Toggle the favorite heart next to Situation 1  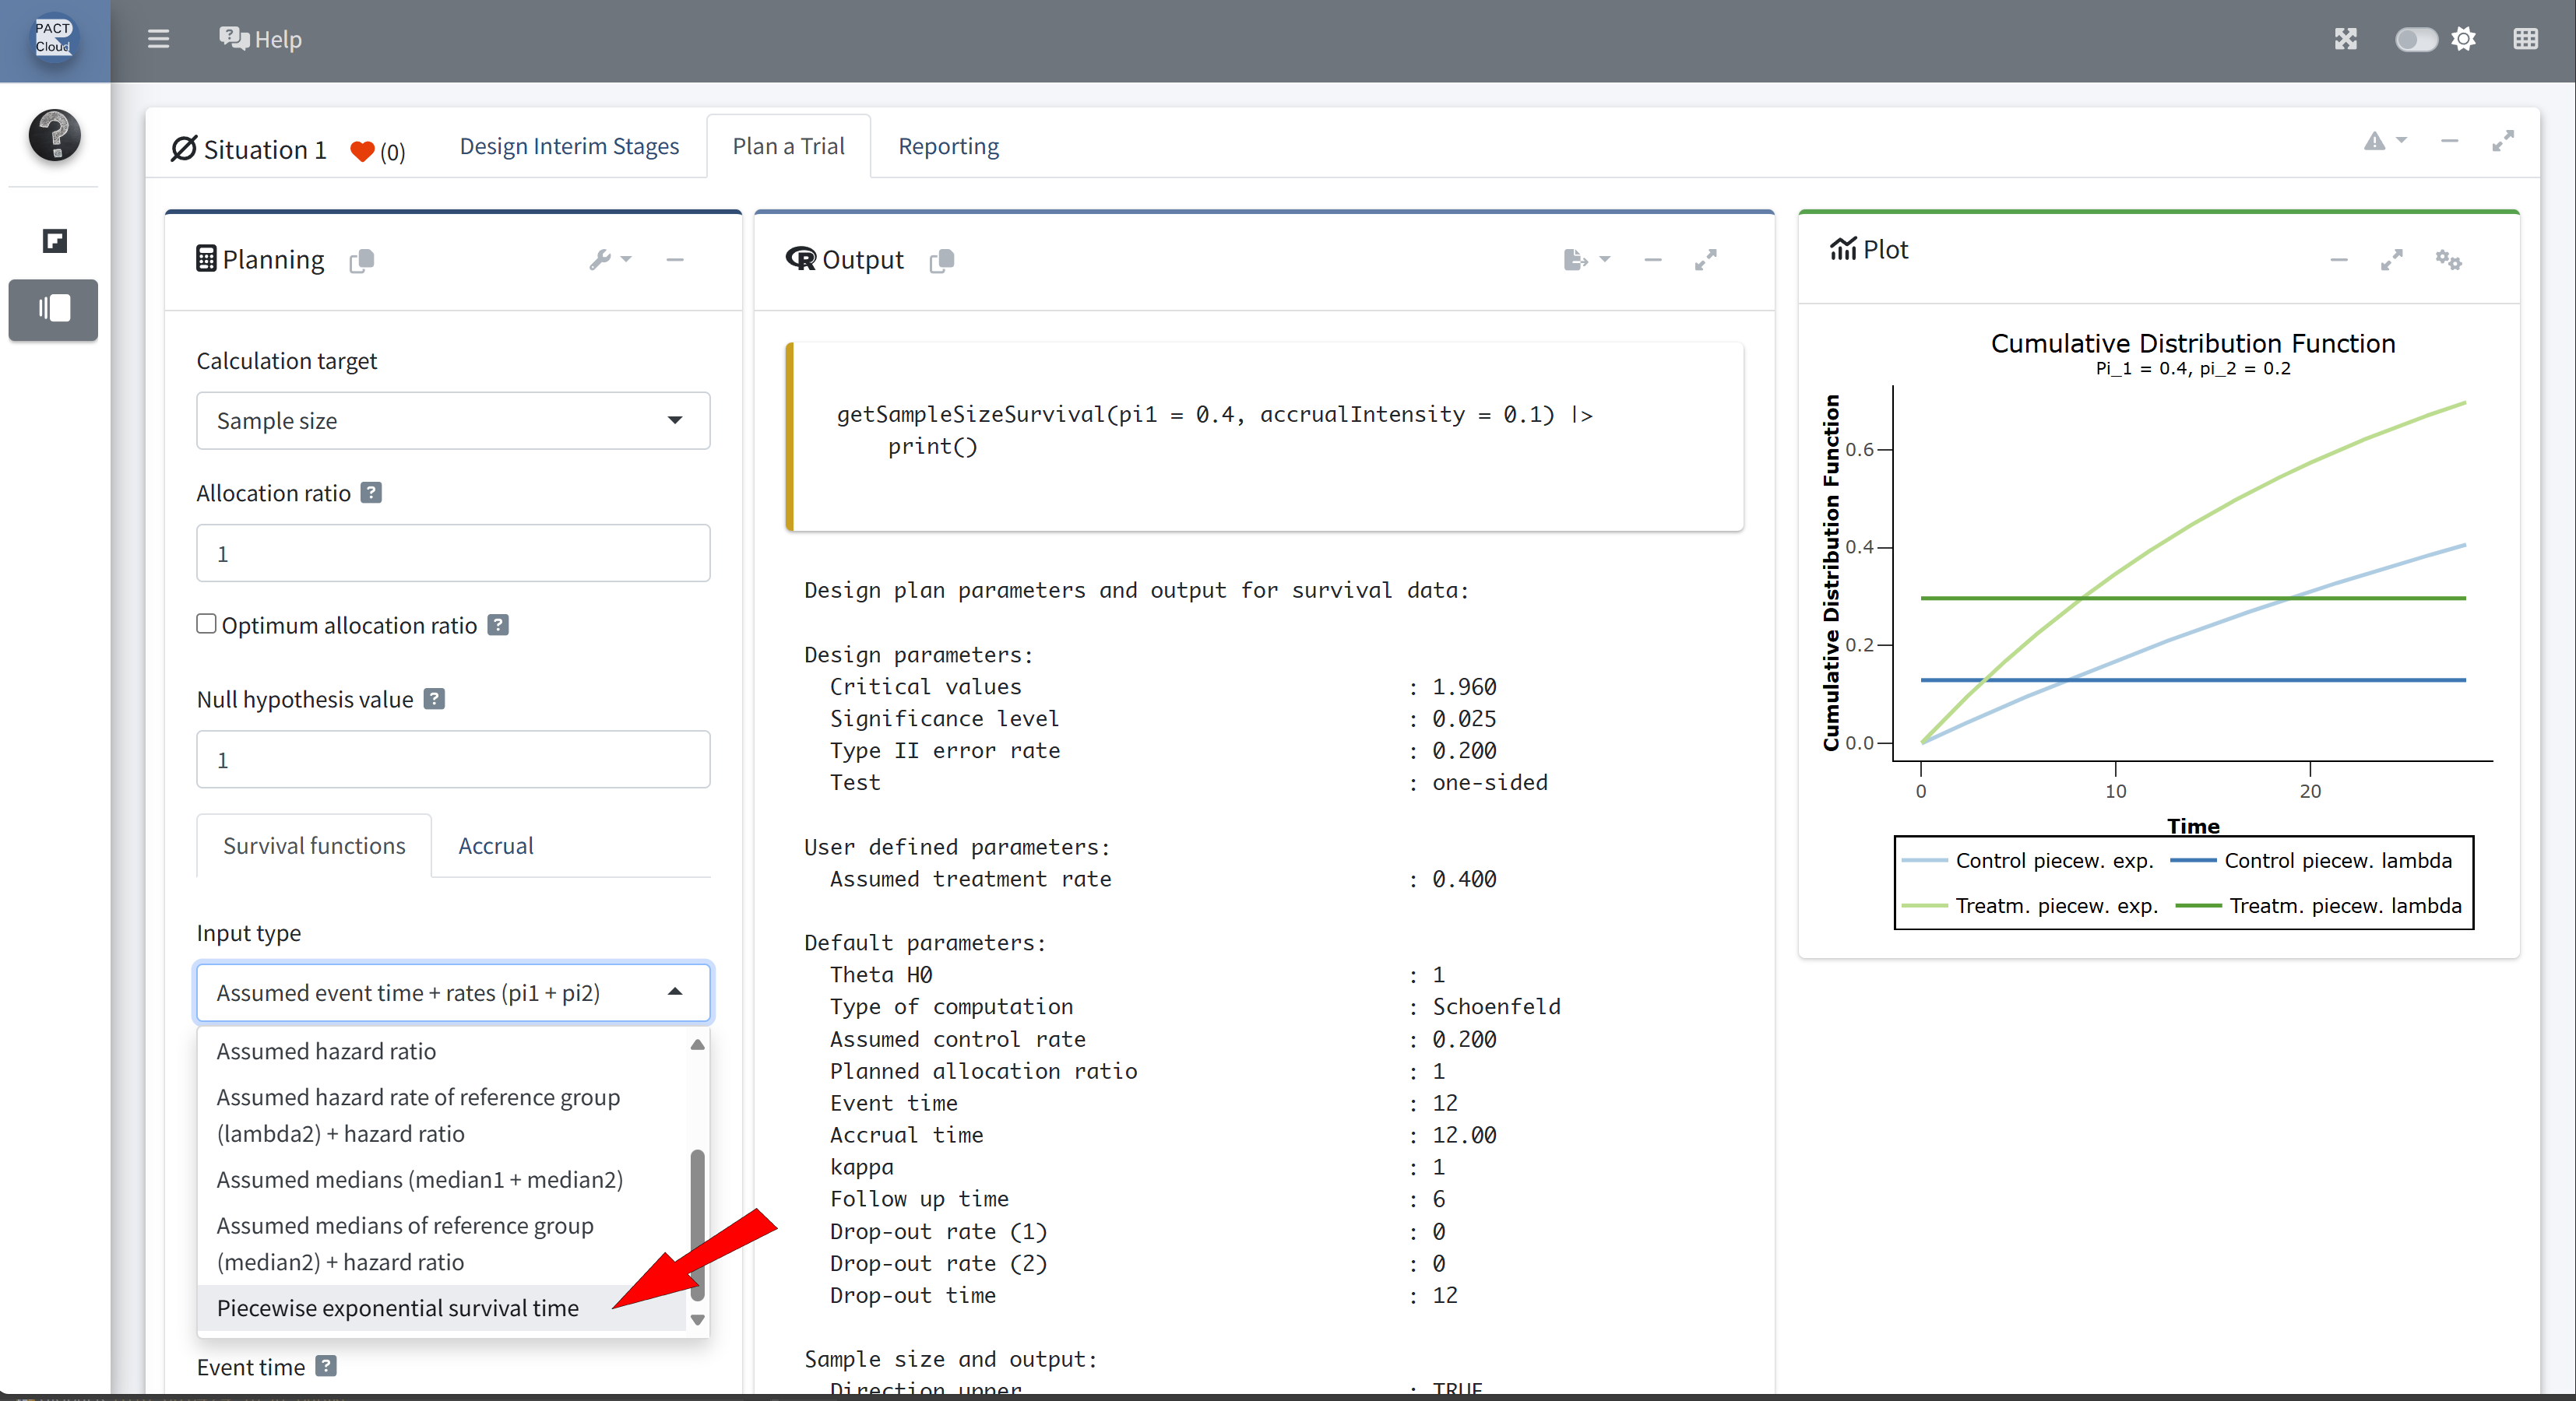[x=362, y=151]
